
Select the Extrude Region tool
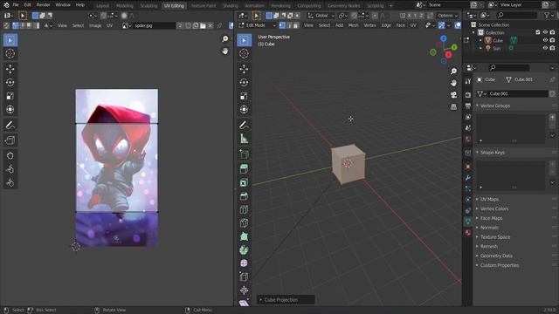coord(244,168)
